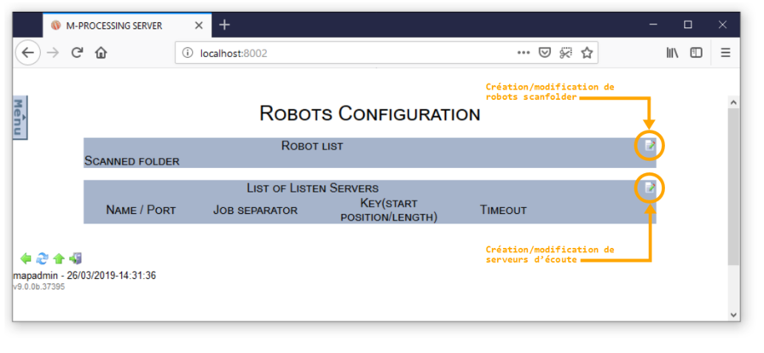Go back with browser back arrow
764x353 pixels.
(x=28, y=53)
